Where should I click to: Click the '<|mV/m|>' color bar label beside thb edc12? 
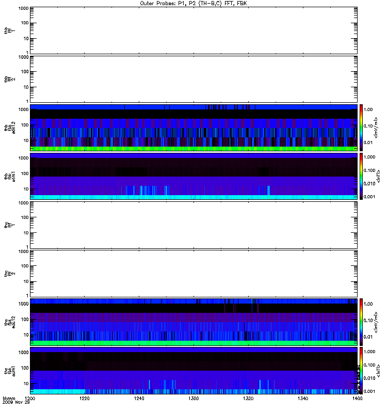click(x=376, y=128)
